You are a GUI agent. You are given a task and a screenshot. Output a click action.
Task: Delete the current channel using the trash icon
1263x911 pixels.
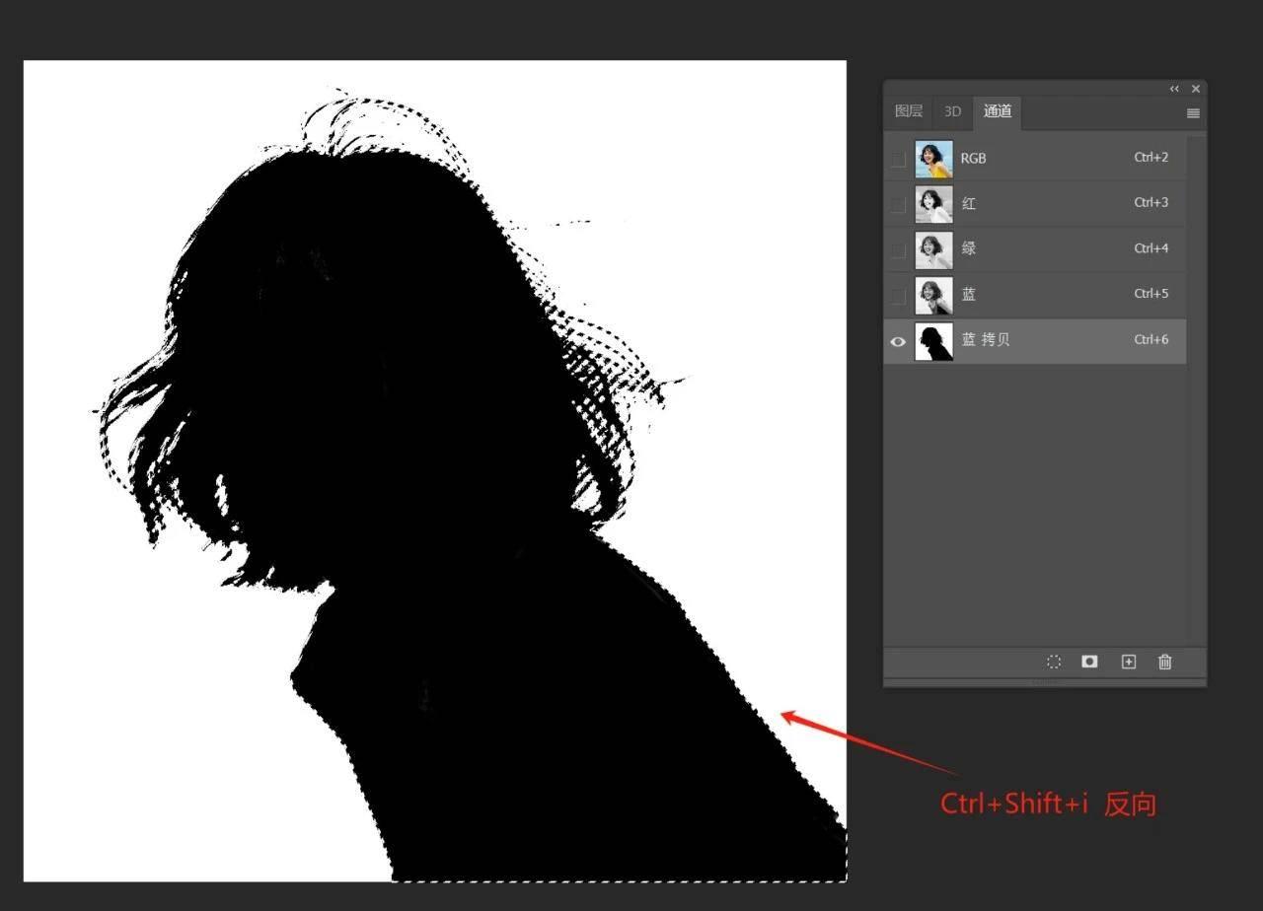coord(1165,662)
